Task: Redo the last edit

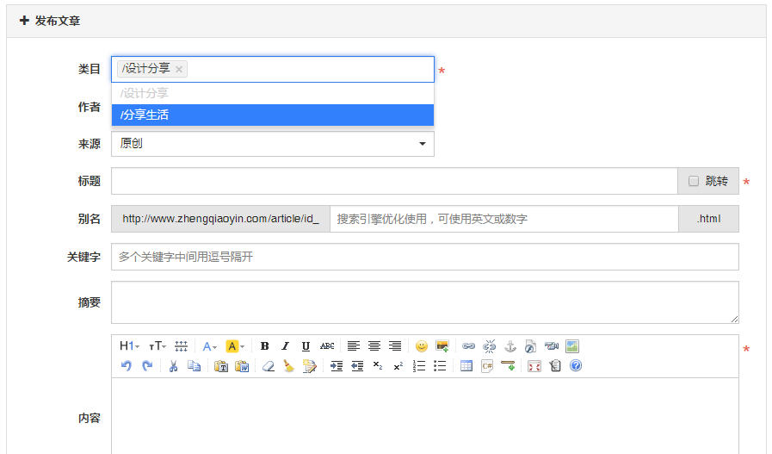Action: pyautogui.click(x=147, y=366)
